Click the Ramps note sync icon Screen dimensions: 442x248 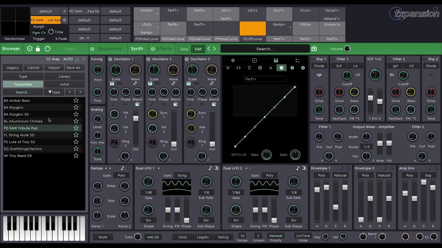[x=122, y=168]
